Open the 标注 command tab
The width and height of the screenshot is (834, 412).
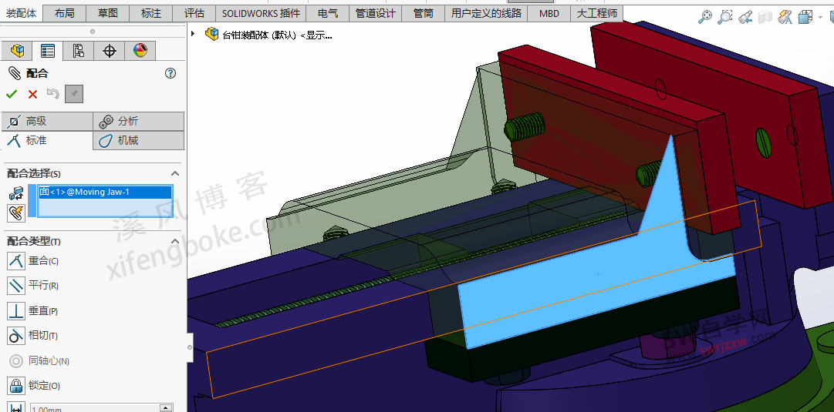click(x=151, y=13)
